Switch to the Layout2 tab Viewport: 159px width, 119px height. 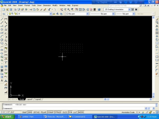coord(38,99)
